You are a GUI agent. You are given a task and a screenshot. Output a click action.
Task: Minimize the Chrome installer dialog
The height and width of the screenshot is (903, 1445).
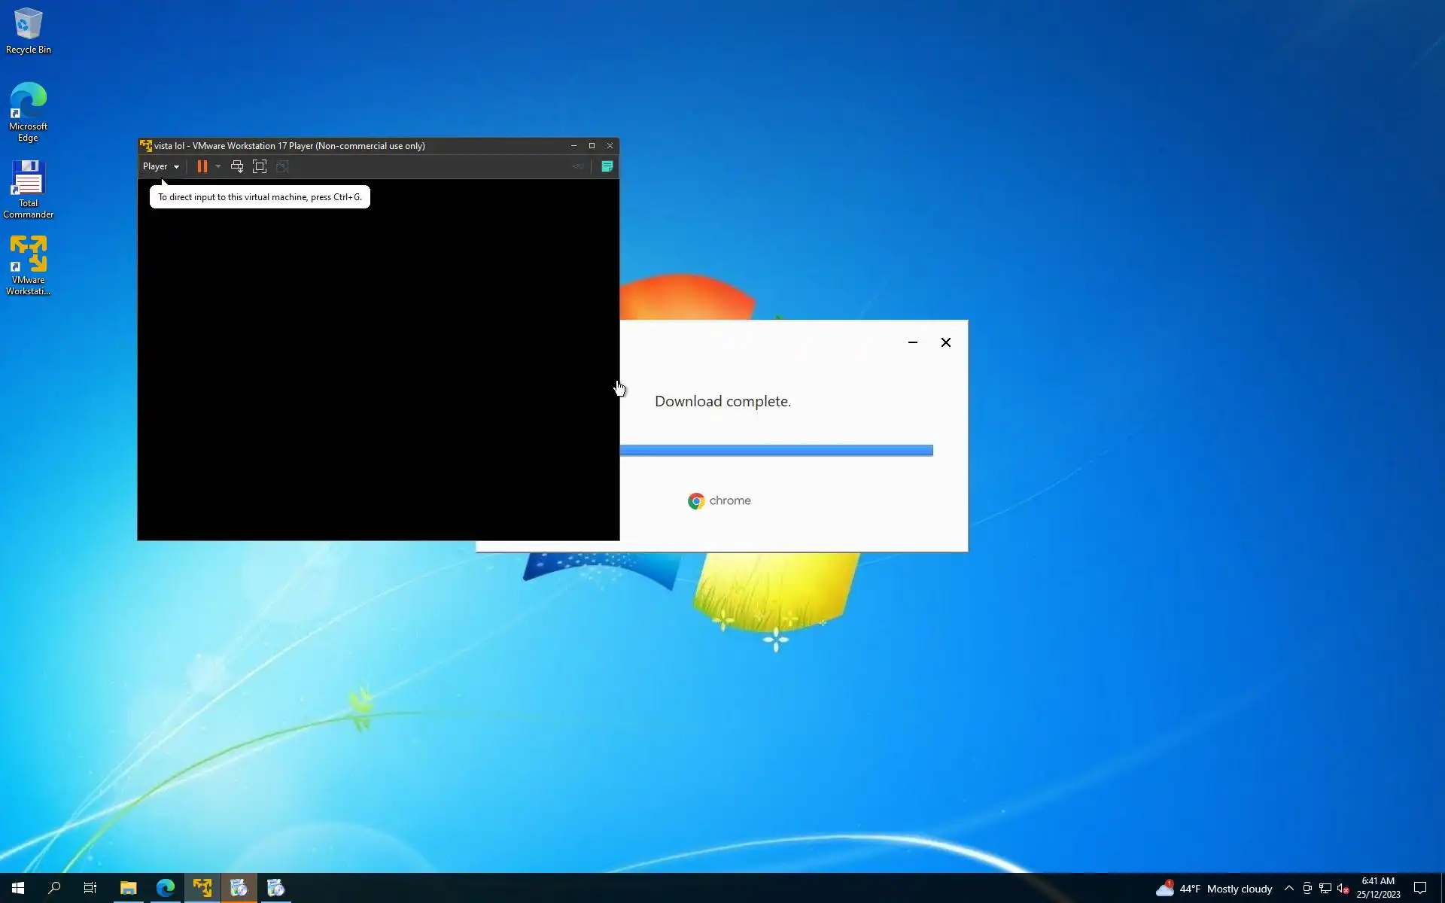click(913, 342)
